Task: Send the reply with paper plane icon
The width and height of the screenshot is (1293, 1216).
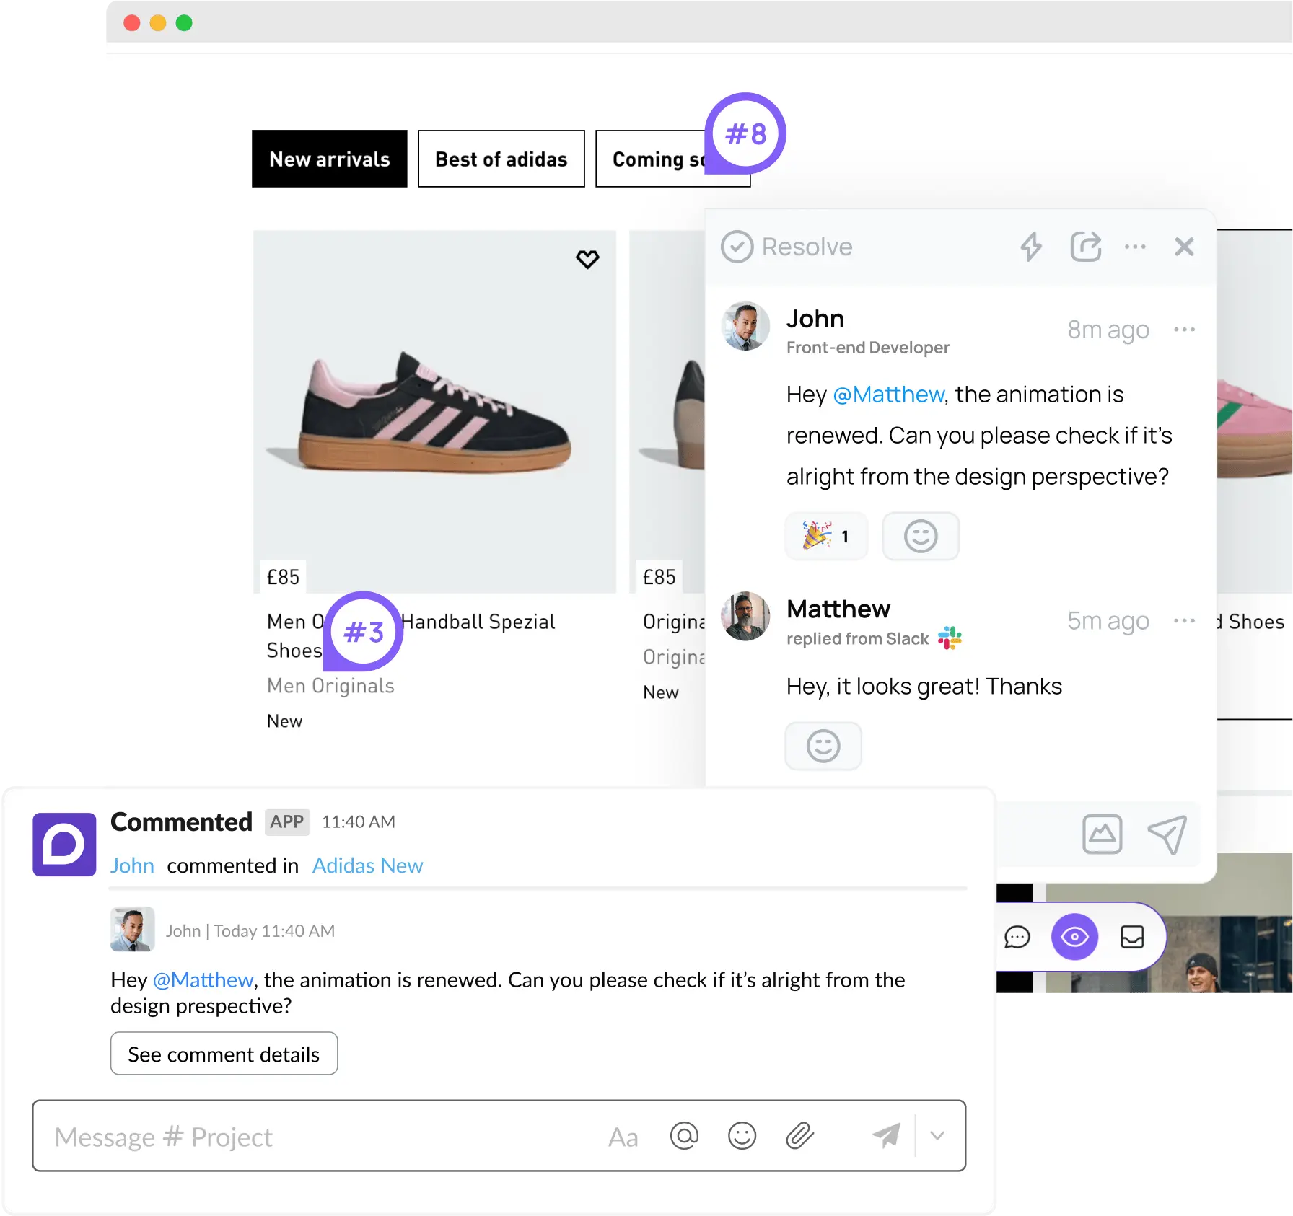Action: (x=1167, y=834)
